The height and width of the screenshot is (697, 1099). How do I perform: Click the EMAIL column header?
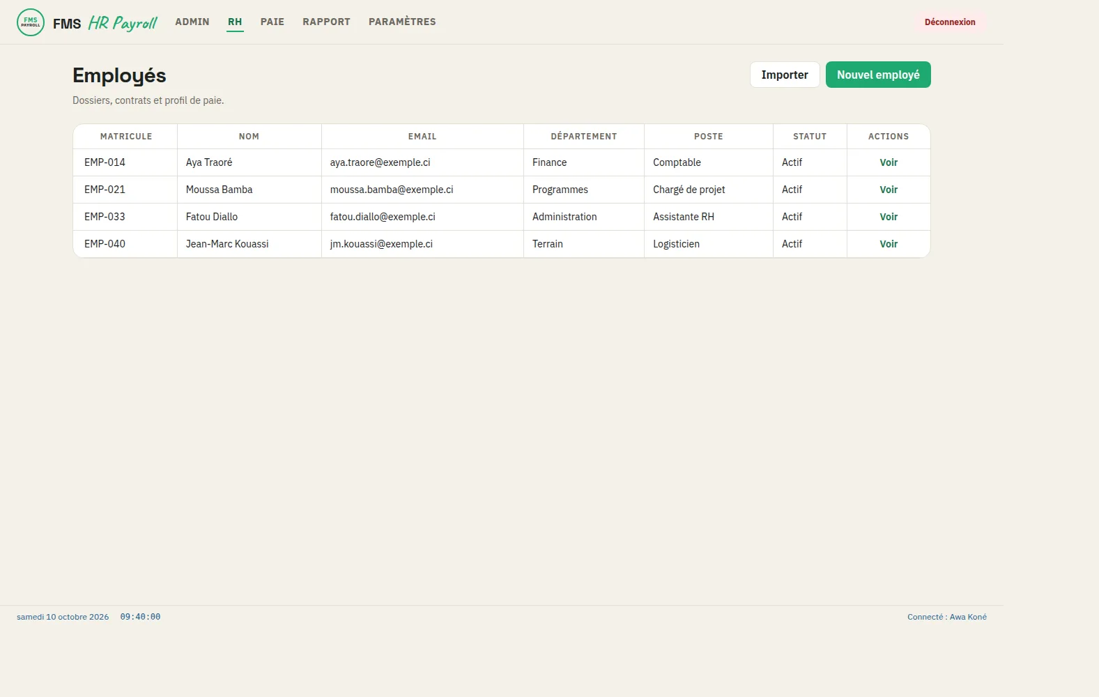click(422, 137)
